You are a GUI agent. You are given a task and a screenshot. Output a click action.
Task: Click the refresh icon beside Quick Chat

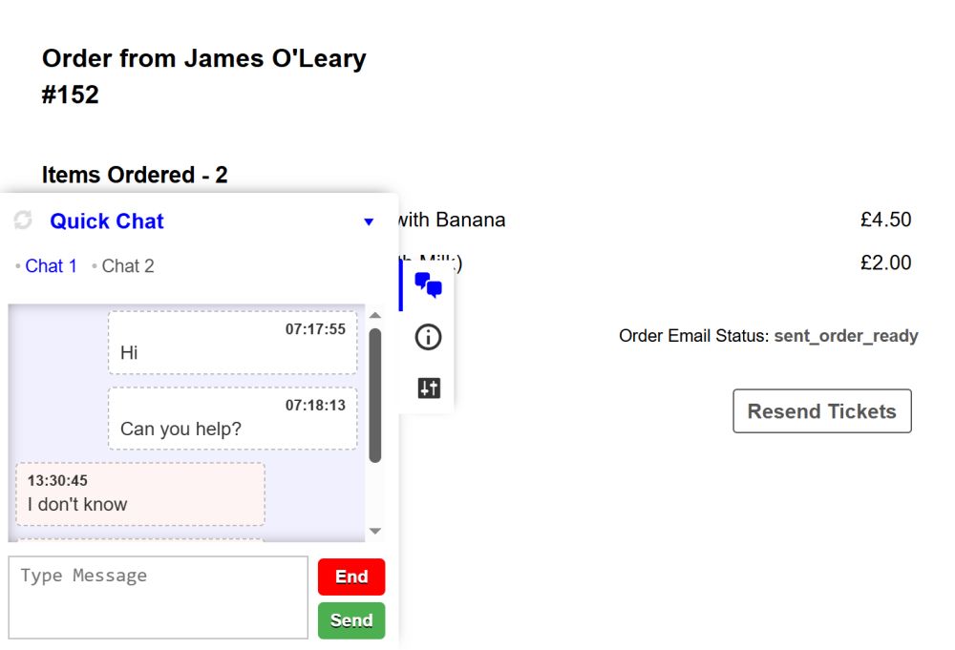23,220
